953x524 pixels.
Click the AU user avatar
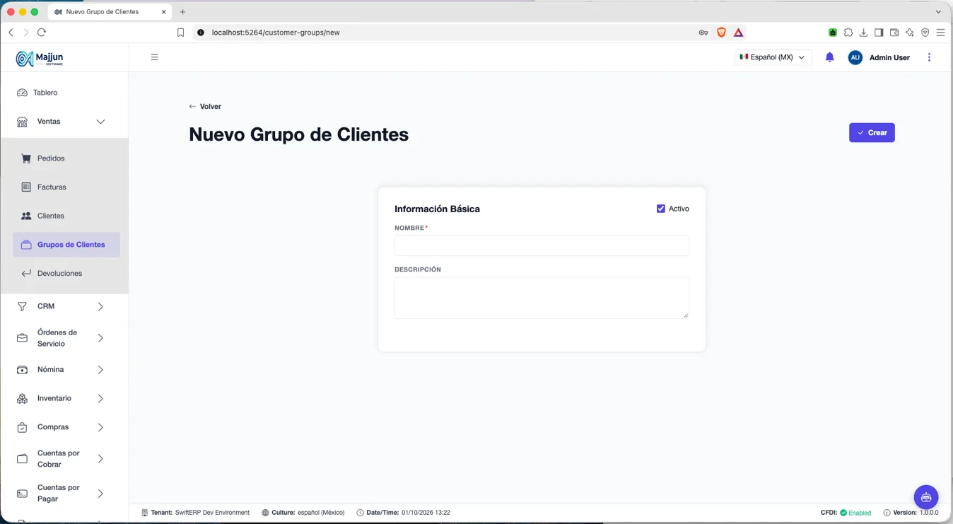click(x=855, y=57)
